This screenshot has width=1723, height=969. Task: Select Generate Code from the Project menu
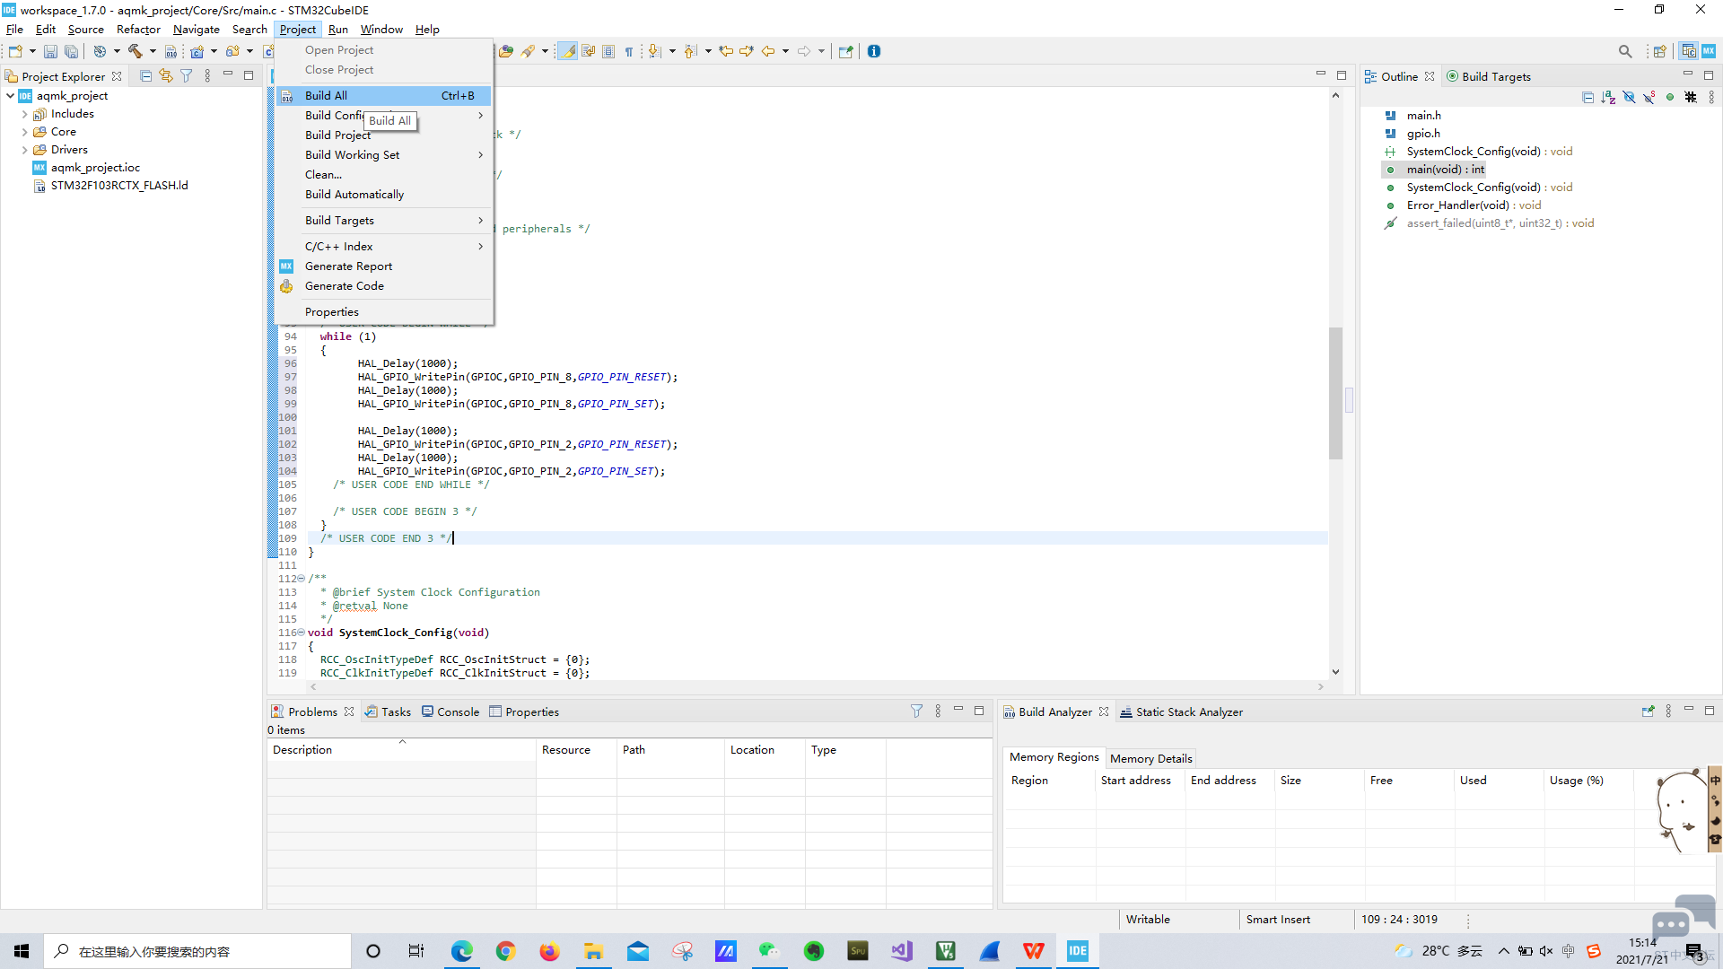pos(344,286)
